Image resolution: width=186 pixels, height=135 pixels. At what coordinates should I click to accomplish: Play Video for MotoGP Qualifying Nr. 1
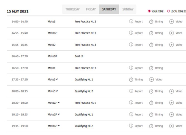point(171,114)
